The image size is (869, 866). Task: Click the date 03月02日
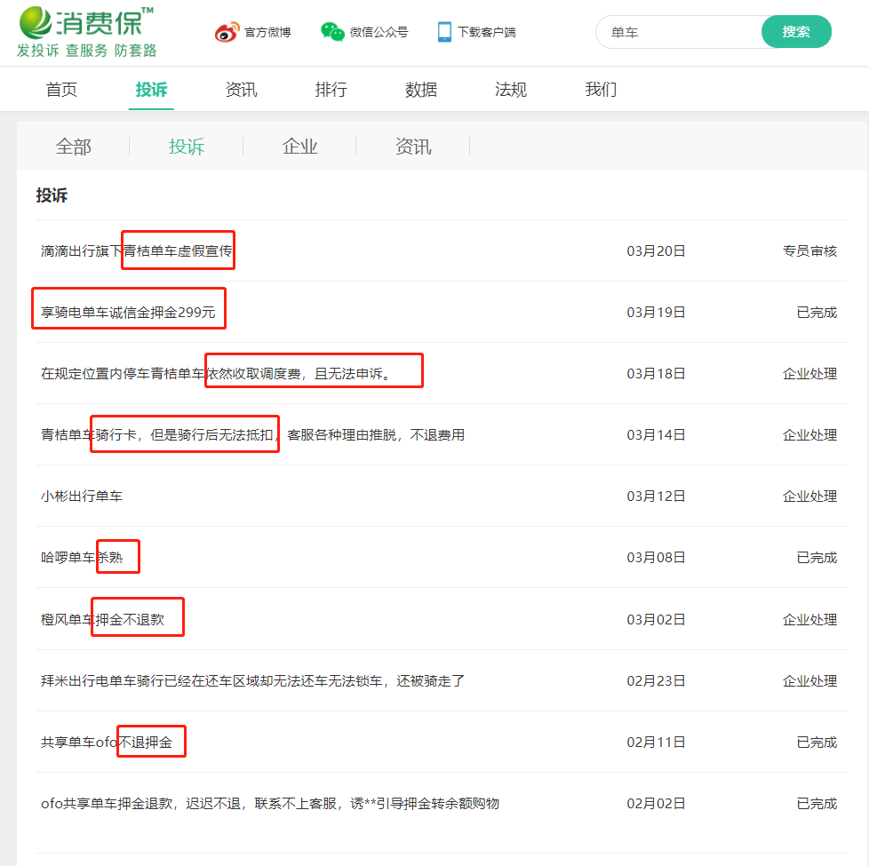tap(656, 619)
